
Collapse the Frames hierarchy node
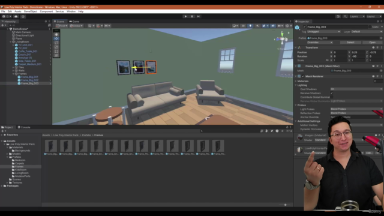(13, 74)
